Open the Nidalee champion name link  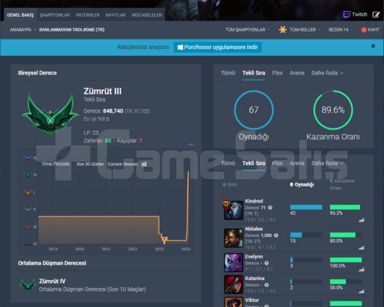pyautogui.click(x=254, y=229)
